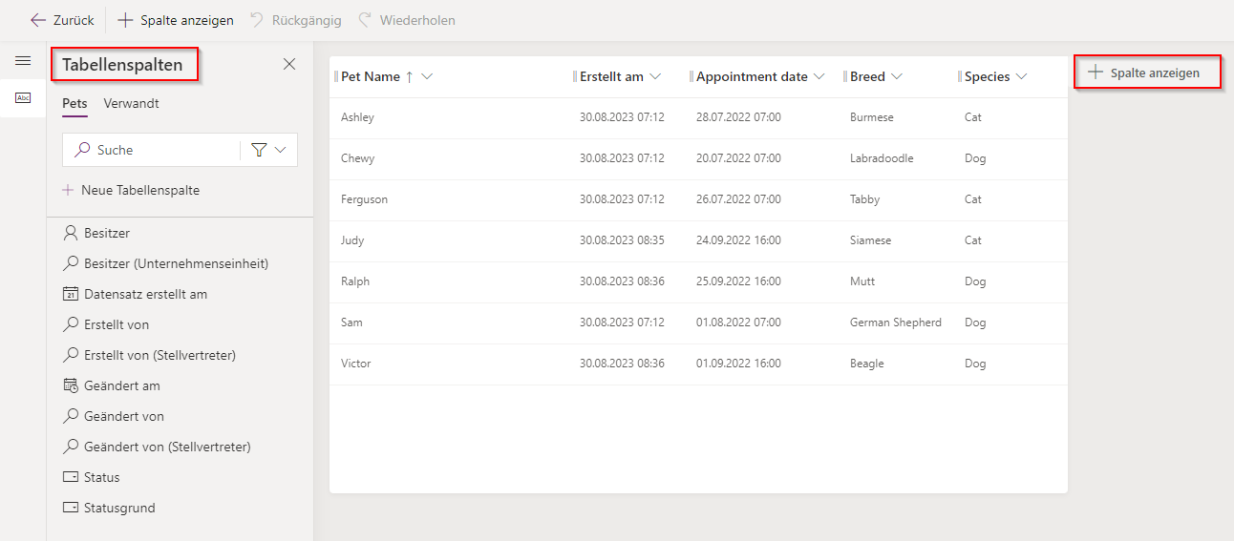The image size is (1234, 541).
Task: Click appointment date 01.09.2022 16:00
Action: click(738, 364)
